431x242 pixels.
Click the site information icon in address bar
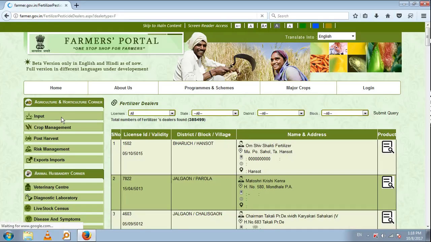tap(15, 16)
